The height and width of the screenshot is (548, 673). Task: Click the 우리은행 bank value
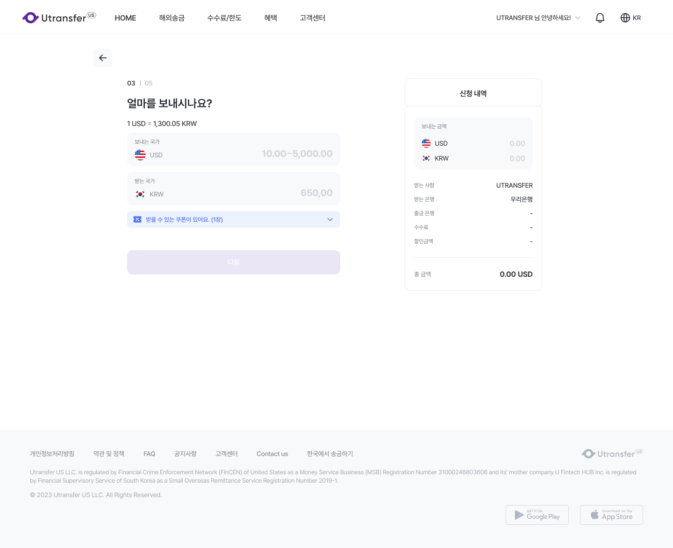click(522, 199)
